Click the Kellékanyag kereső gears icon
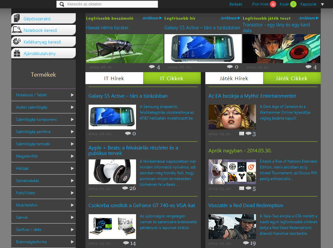Viewport: 333px width, 248px height. [x=16, y=42]
